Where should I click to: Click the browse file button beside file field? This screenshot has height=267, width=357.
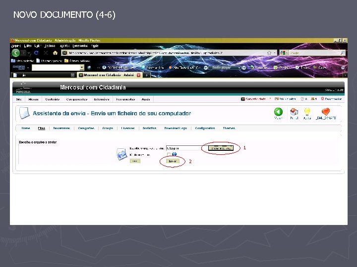[x=221, y=148]
